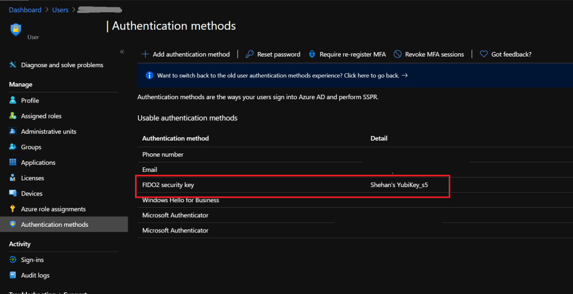Open Administrative units menu item
Image resolution: width=573 pixels, height=294 pixels.
coord(48,132)
